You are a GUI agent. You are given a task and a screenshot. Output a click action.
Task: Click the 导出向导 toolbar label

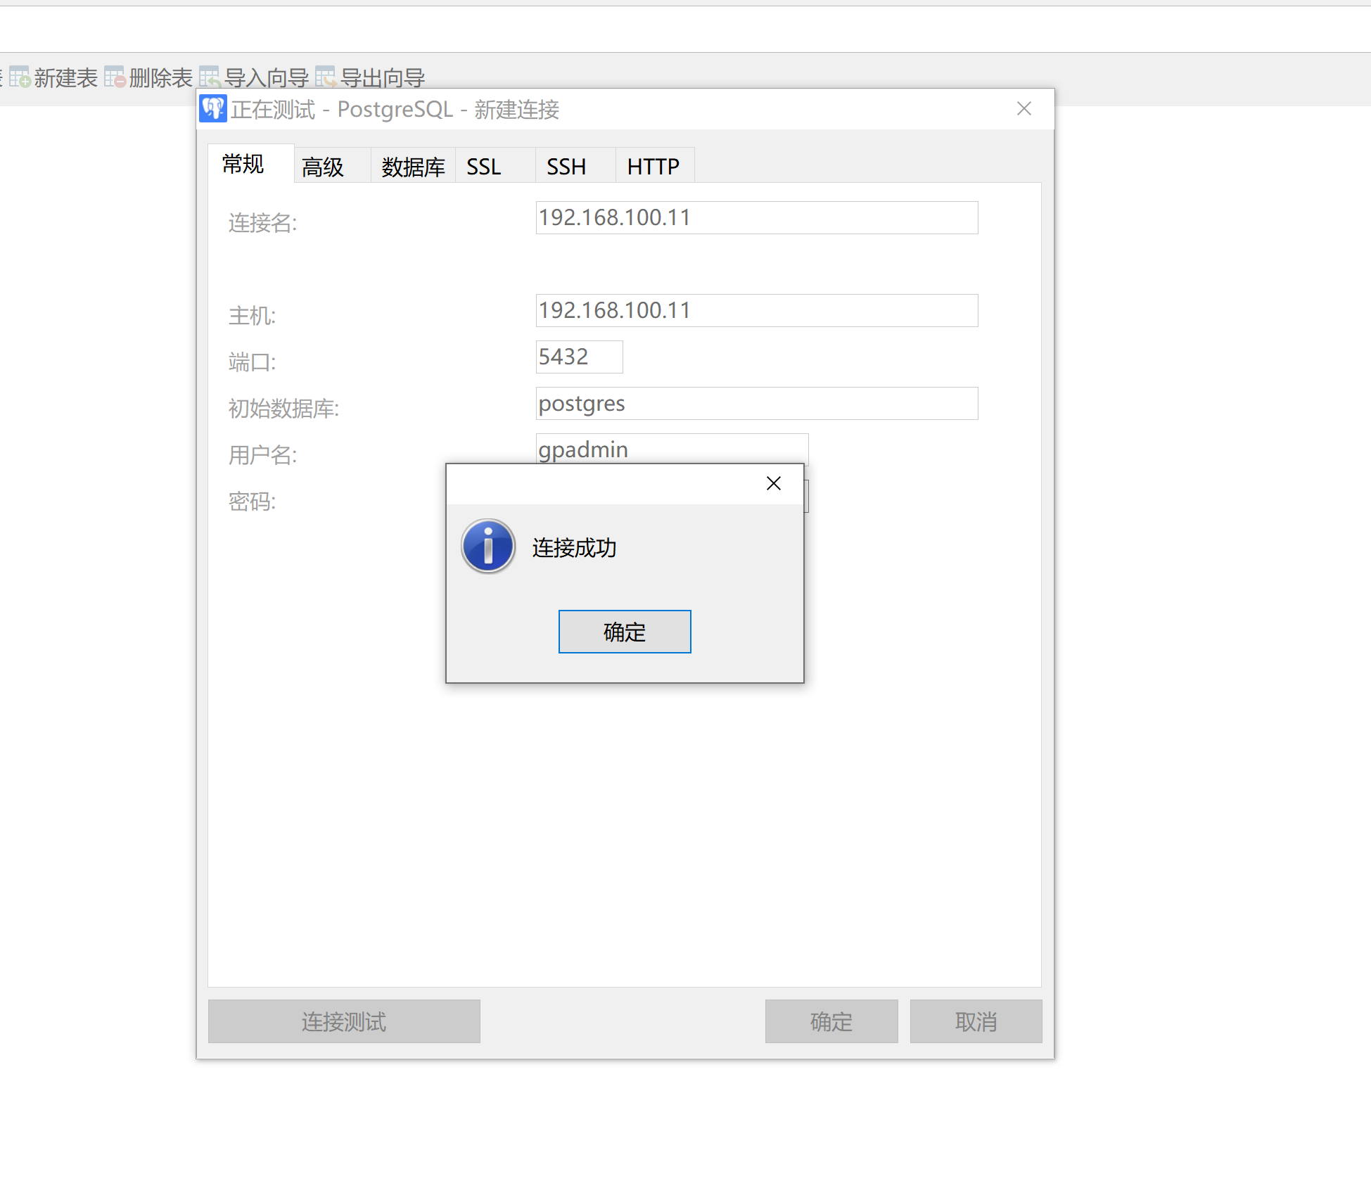coord(383,78)
